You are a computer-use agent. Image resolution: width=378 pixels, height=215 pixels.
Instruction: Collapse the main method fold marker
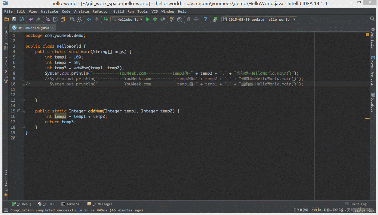[24, 52]
